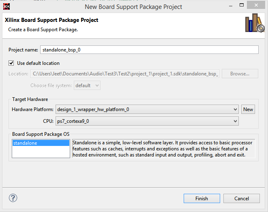The image size is (268, 212).
Task: Click the SDK application icon in title bar
Action: 6,6
